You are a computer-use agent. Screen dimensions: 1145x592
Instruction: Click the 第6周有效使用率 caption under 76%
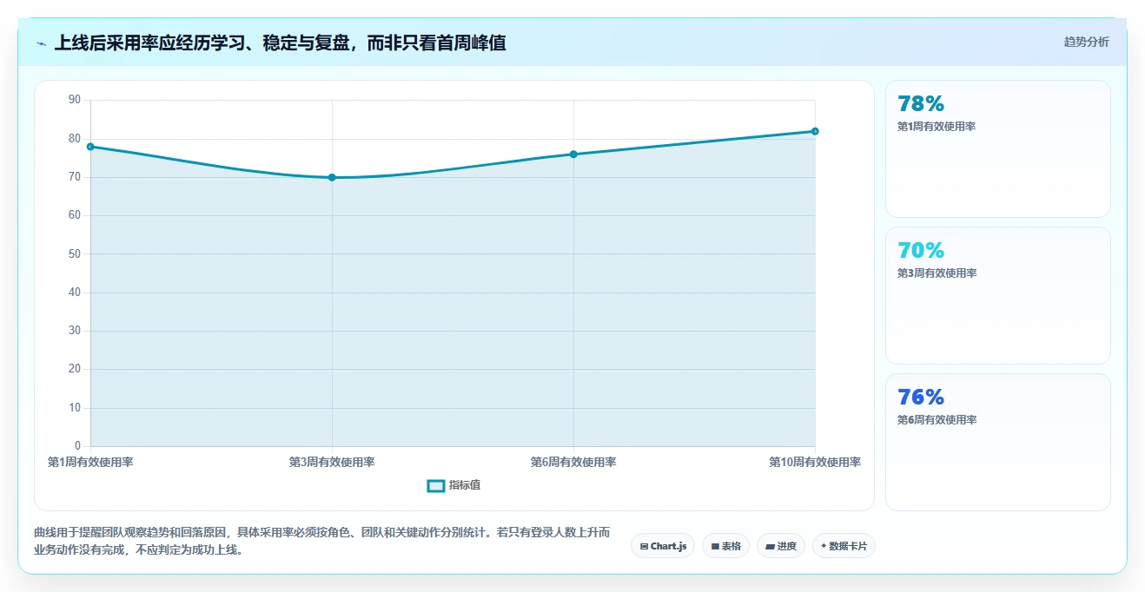pyautogui.click(x=937, y=420)
